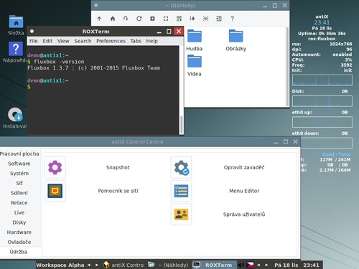Click the file manager window vertical scrollbar
Image resolution: width=359 pixels, height=269 pixels.
(287, 67)
